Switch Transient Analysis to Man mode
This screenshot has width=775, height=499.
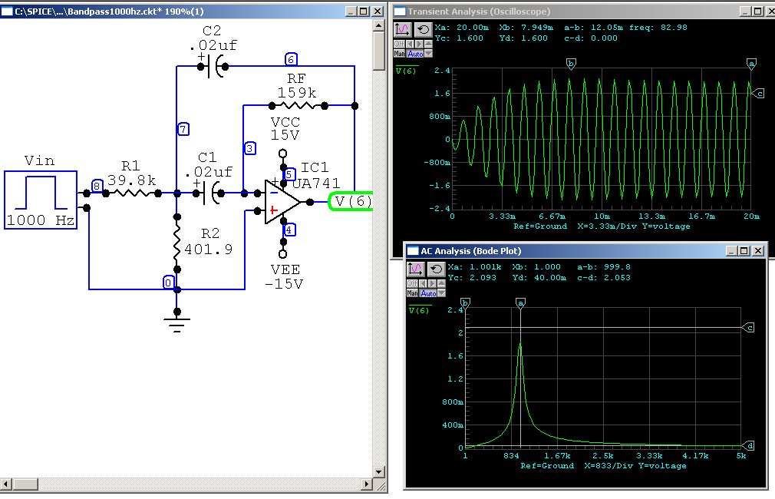pos(399,54)
